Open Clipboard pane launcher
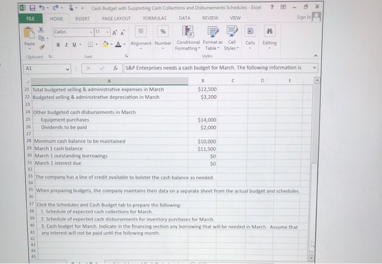The image size is (382, 264). pyautogui.click(x=50, y=57)
